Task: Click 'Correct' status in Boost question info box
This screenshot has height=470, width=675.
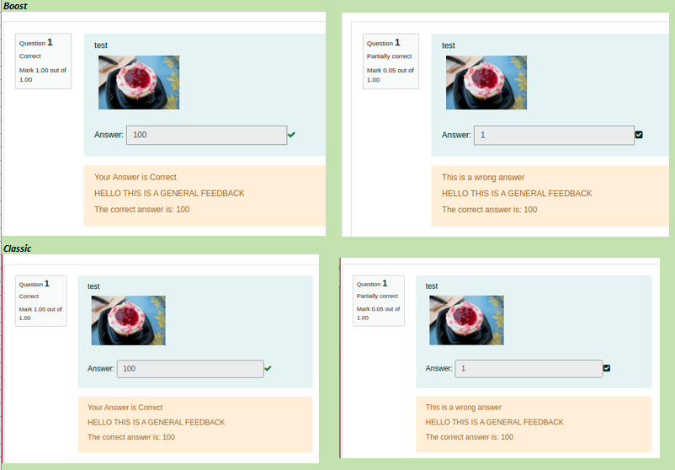Action: 29,56
